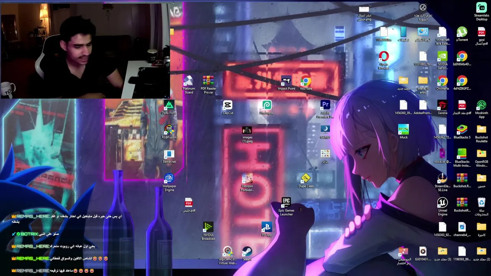The image size is (491, 276).
Task: Select the جليس.pdf file
Action: coord(189,205)
